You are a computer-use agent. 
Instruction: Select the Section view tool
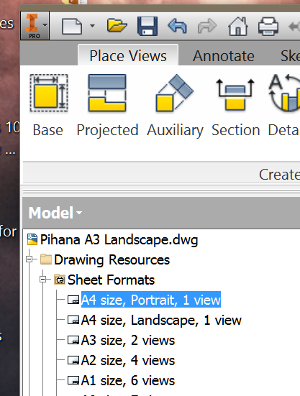click(235, 106)
